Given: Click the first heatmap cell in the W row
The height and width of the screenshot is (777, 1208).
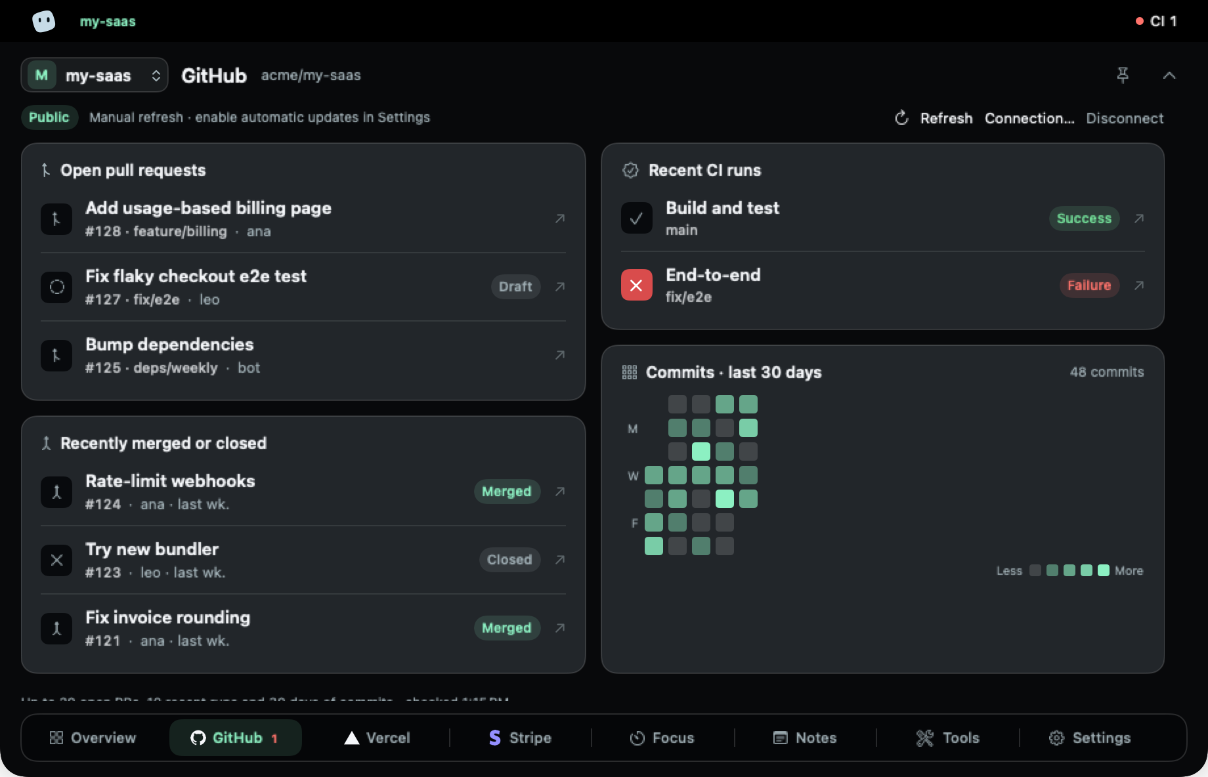Looking at the screenshot, I should click(x=654, y=475).
